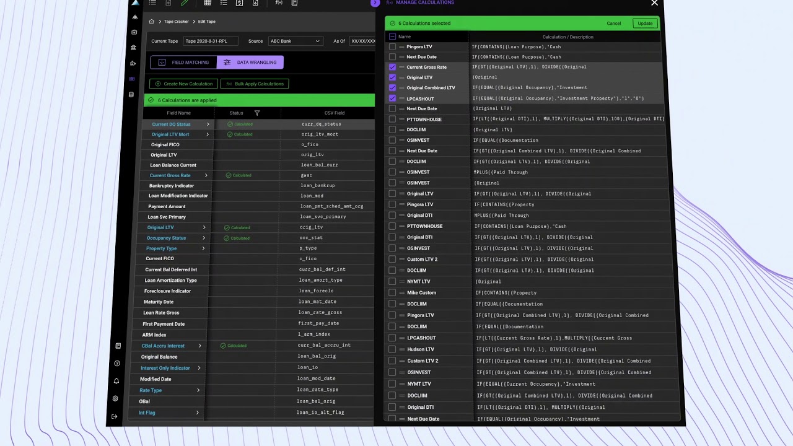Uncheck the Original Combined LTV checkbox
Viewport: 793px width, 446px height.
coord(392,87)
